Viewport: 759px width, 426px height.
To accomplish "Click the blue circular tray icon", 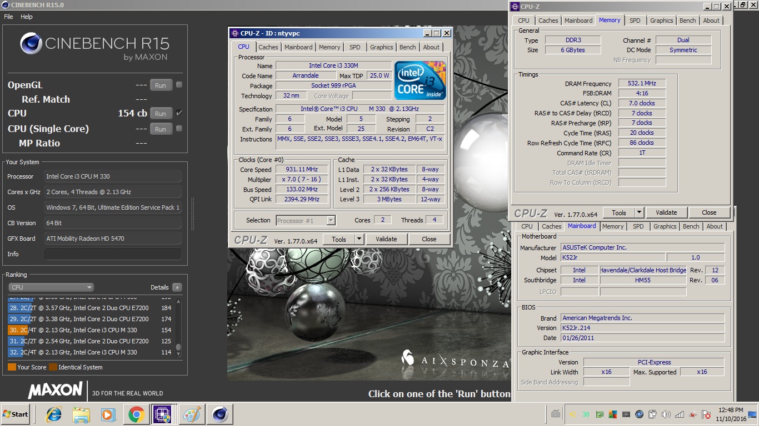I will [640, 414].
